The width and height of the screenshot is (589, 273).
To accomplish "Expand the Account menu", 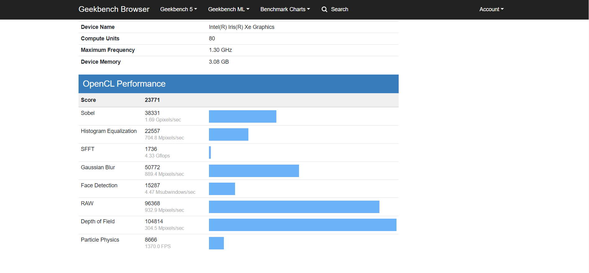I will pyautogui.click(x=491, y=9).
